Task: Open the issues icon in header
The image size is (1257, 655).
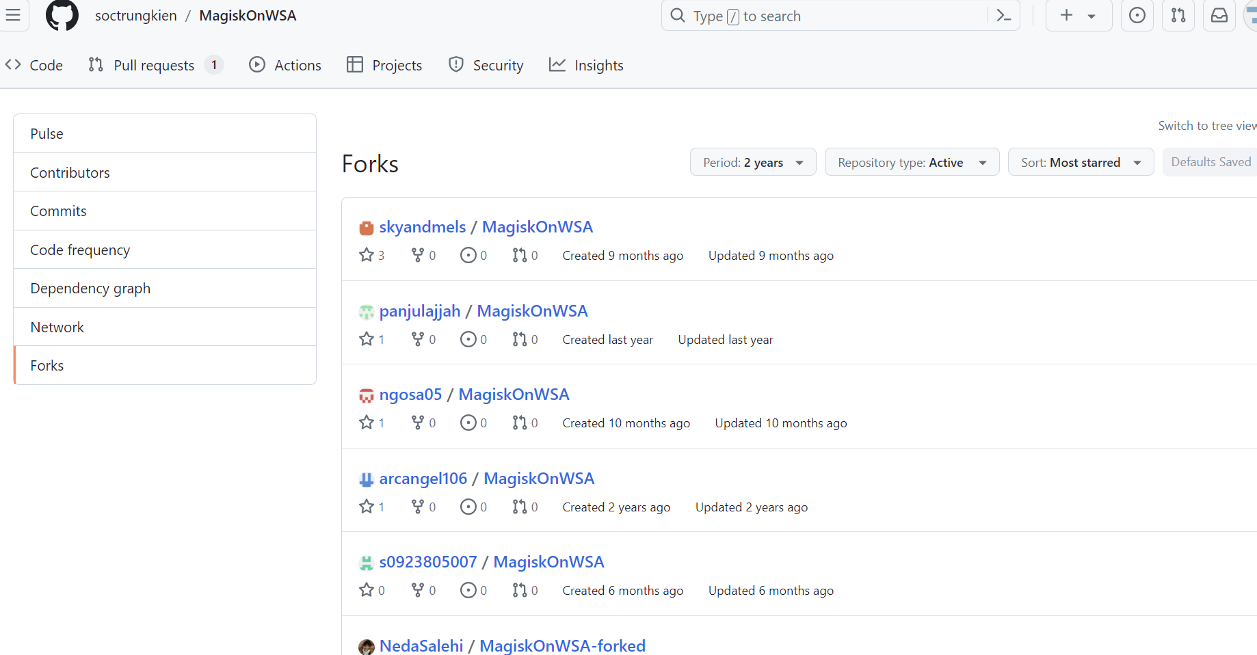Action: pos(1137,15)
